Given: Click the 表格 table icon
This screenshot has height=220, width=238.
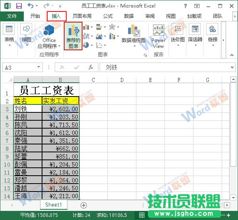Looking at the screenshot, I should (9, 29).
